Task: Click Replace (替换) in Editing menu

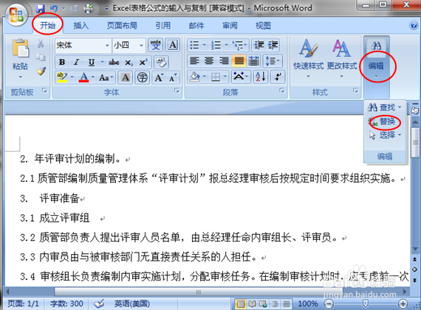Action: tap(383, 121)
